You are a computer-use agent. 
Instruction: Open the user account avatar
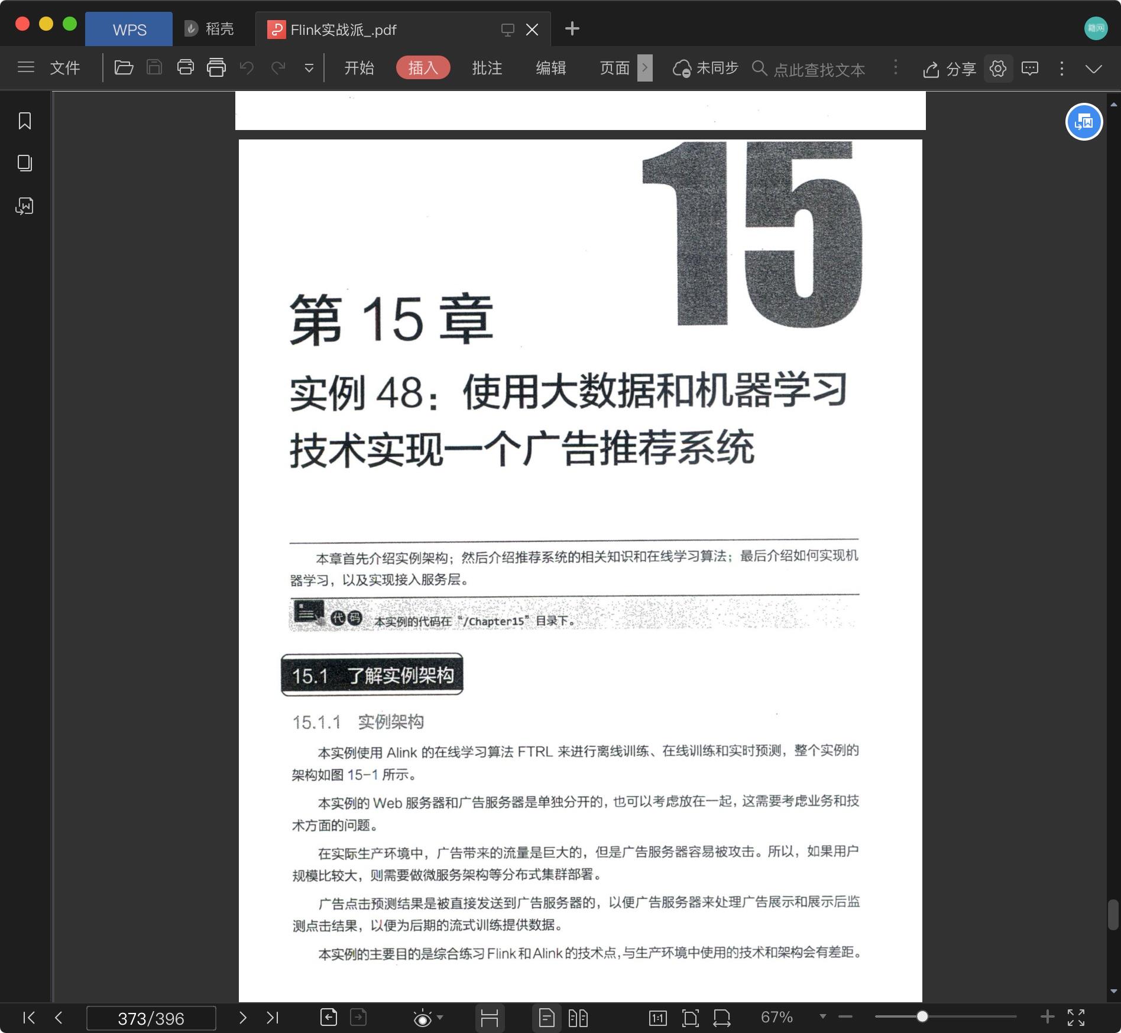1096,28
